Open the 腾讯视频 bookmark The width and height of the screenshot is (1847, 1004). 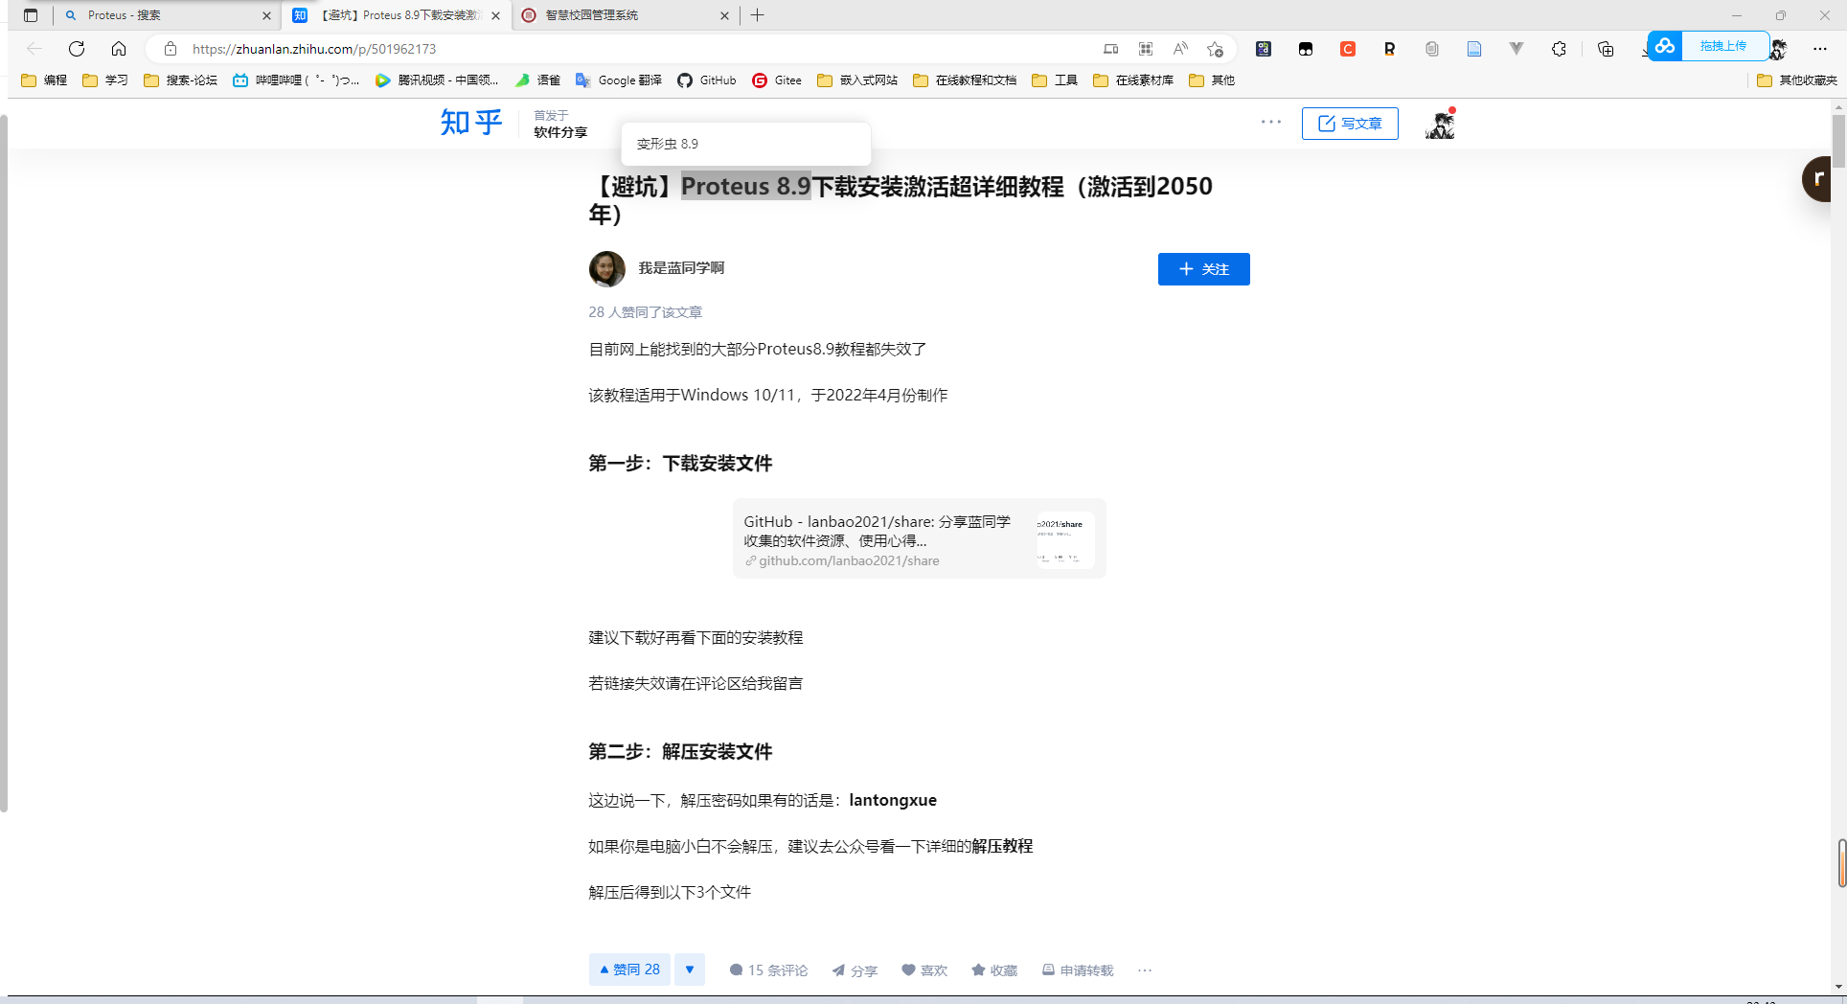coord(437,80)
